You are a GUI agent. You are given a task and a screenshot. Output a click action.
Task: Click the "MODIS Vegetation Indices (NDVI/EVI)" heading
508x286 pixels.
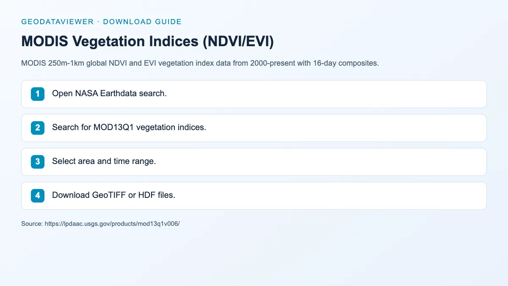point(147,41)
